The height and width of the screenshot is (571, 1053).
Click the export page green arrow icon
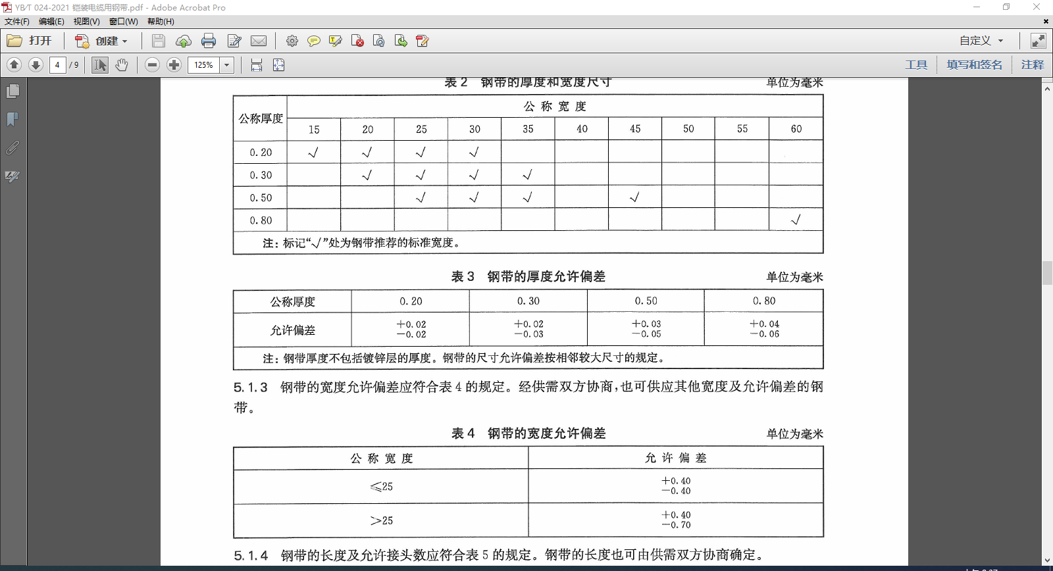[401, 41]
